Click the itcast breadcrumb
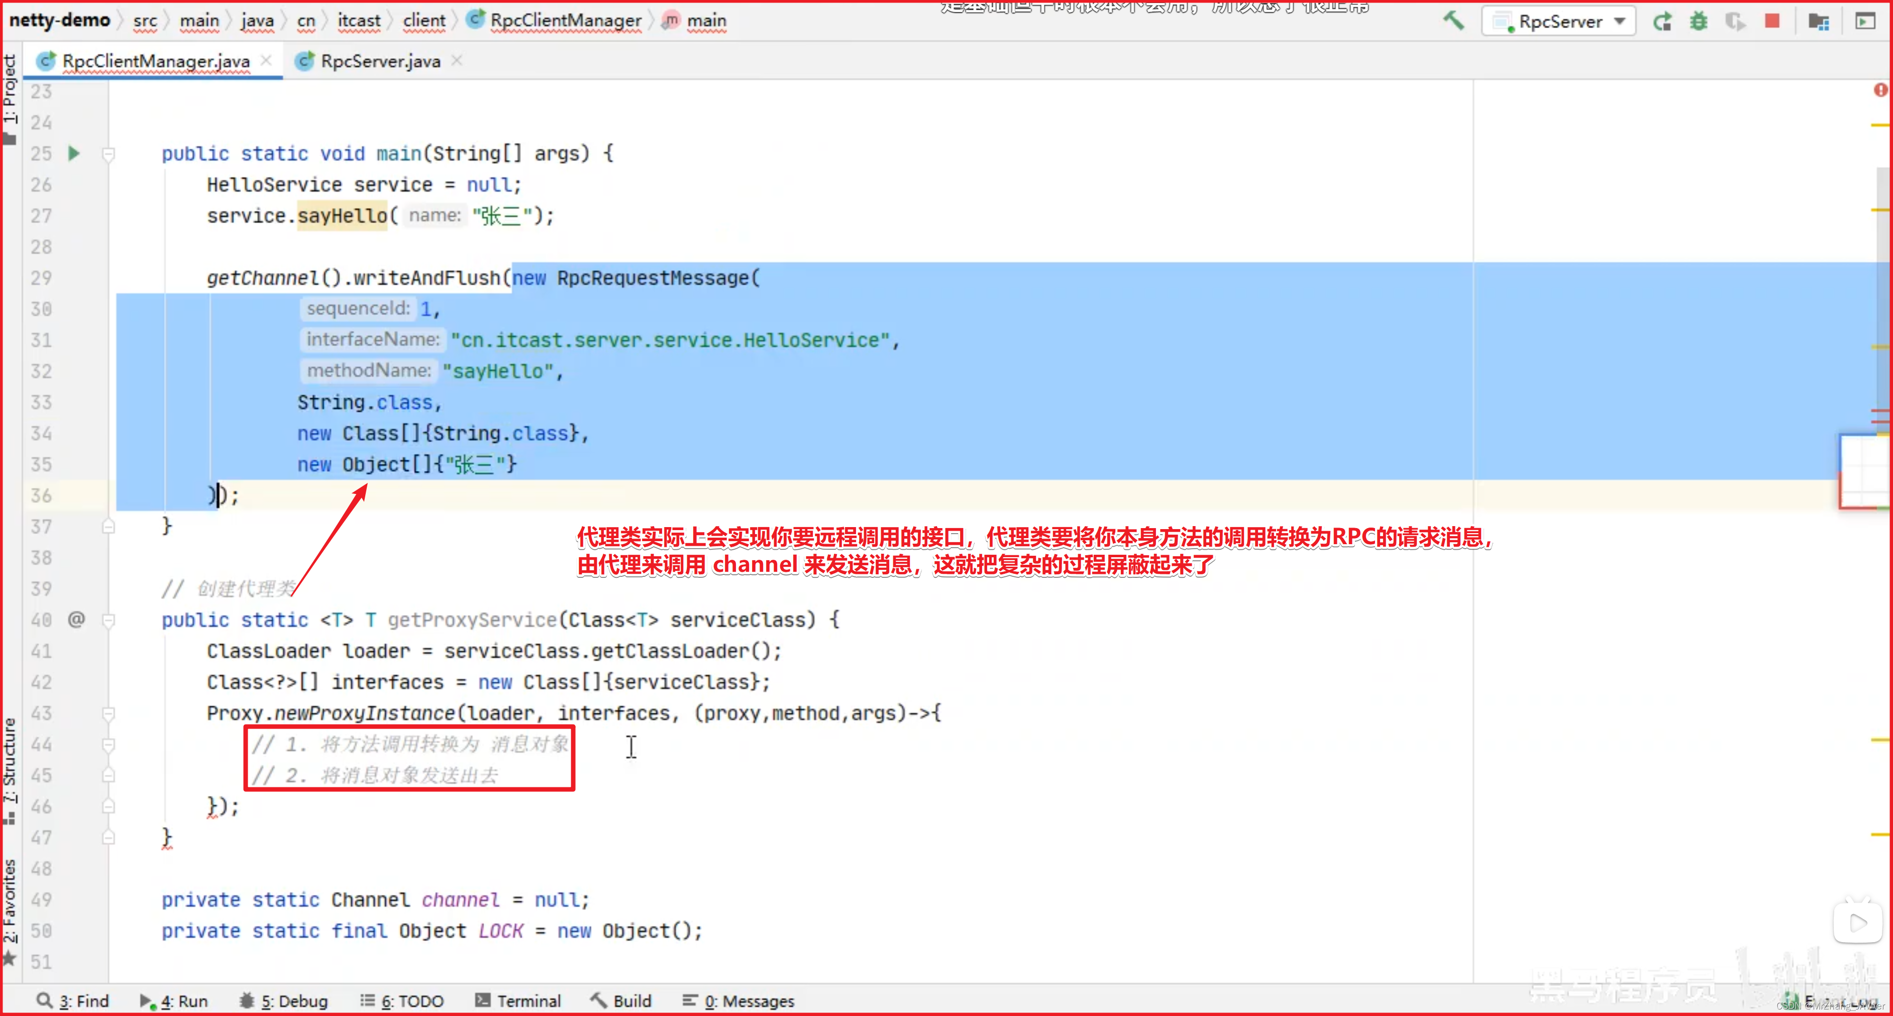Viewport: 1893px width, 1016px height. [x=359, y=21]
